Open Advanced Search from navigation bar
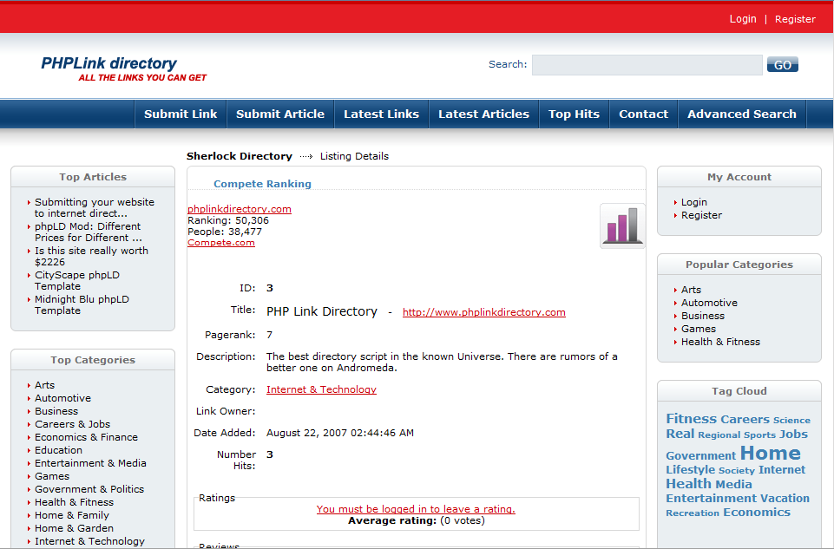This screenshot has width=834, height=549. pyautogui.click(x=741, y=114)
